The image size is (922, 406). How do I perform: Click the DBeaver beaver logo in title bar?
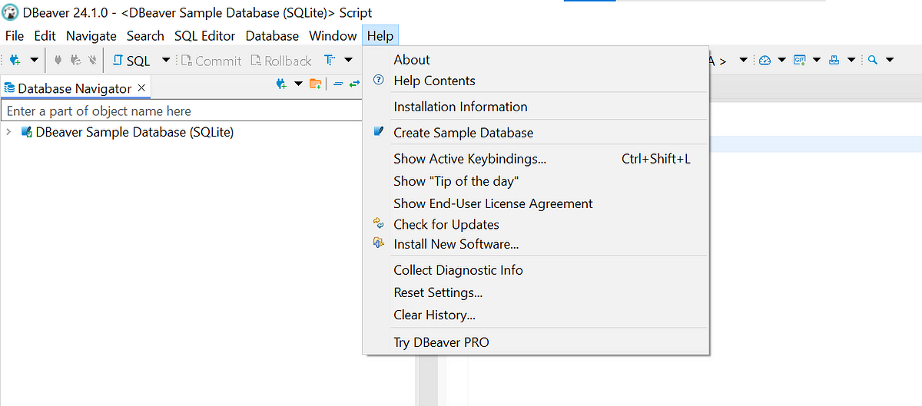11,12
